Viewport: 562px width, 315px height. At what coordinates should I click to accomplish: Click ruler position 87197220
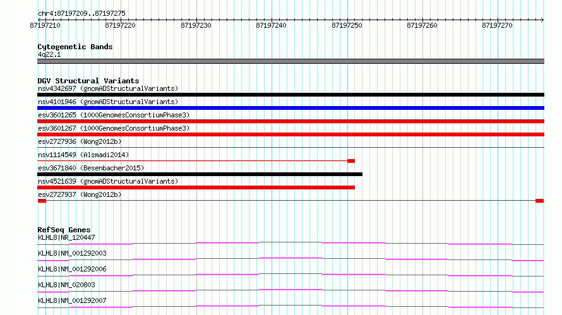click(121, 25)
